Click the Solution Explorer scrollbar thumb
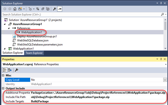Screen dimensions: 168x105 pos(165,26)
